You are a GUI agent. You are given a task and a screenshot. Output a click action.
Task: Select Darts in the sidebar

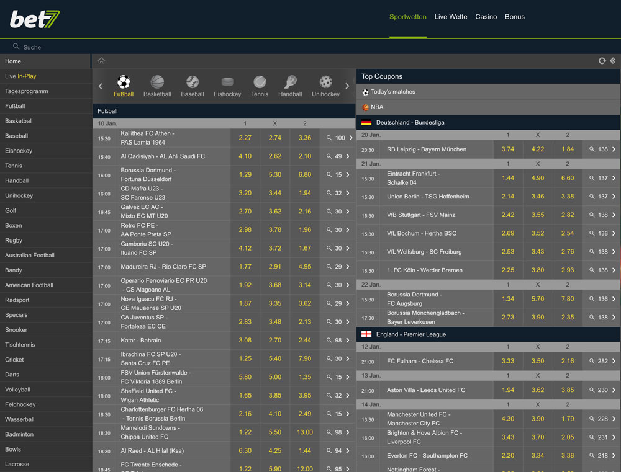(x=45, y=375)
